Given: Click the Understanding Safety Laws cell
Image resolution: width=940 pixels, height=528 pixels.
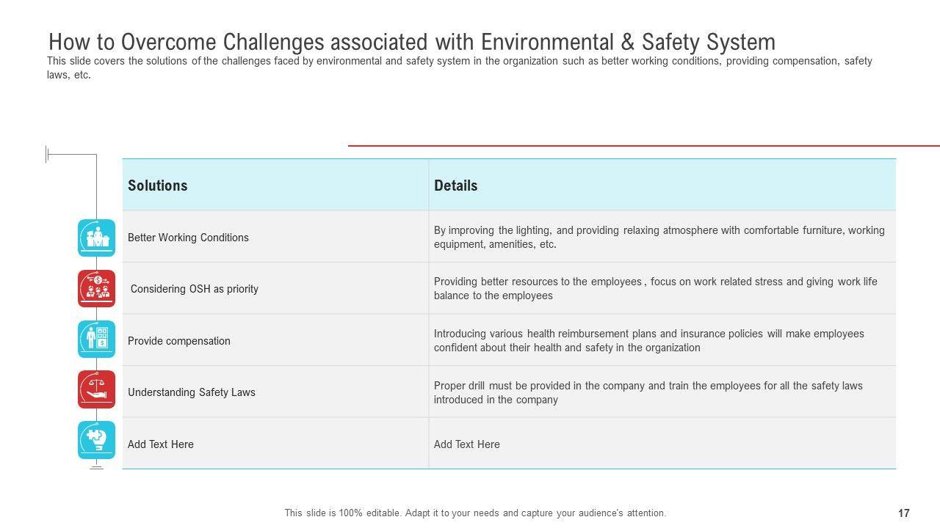Looking at the screenshot, I should (192, 392).
